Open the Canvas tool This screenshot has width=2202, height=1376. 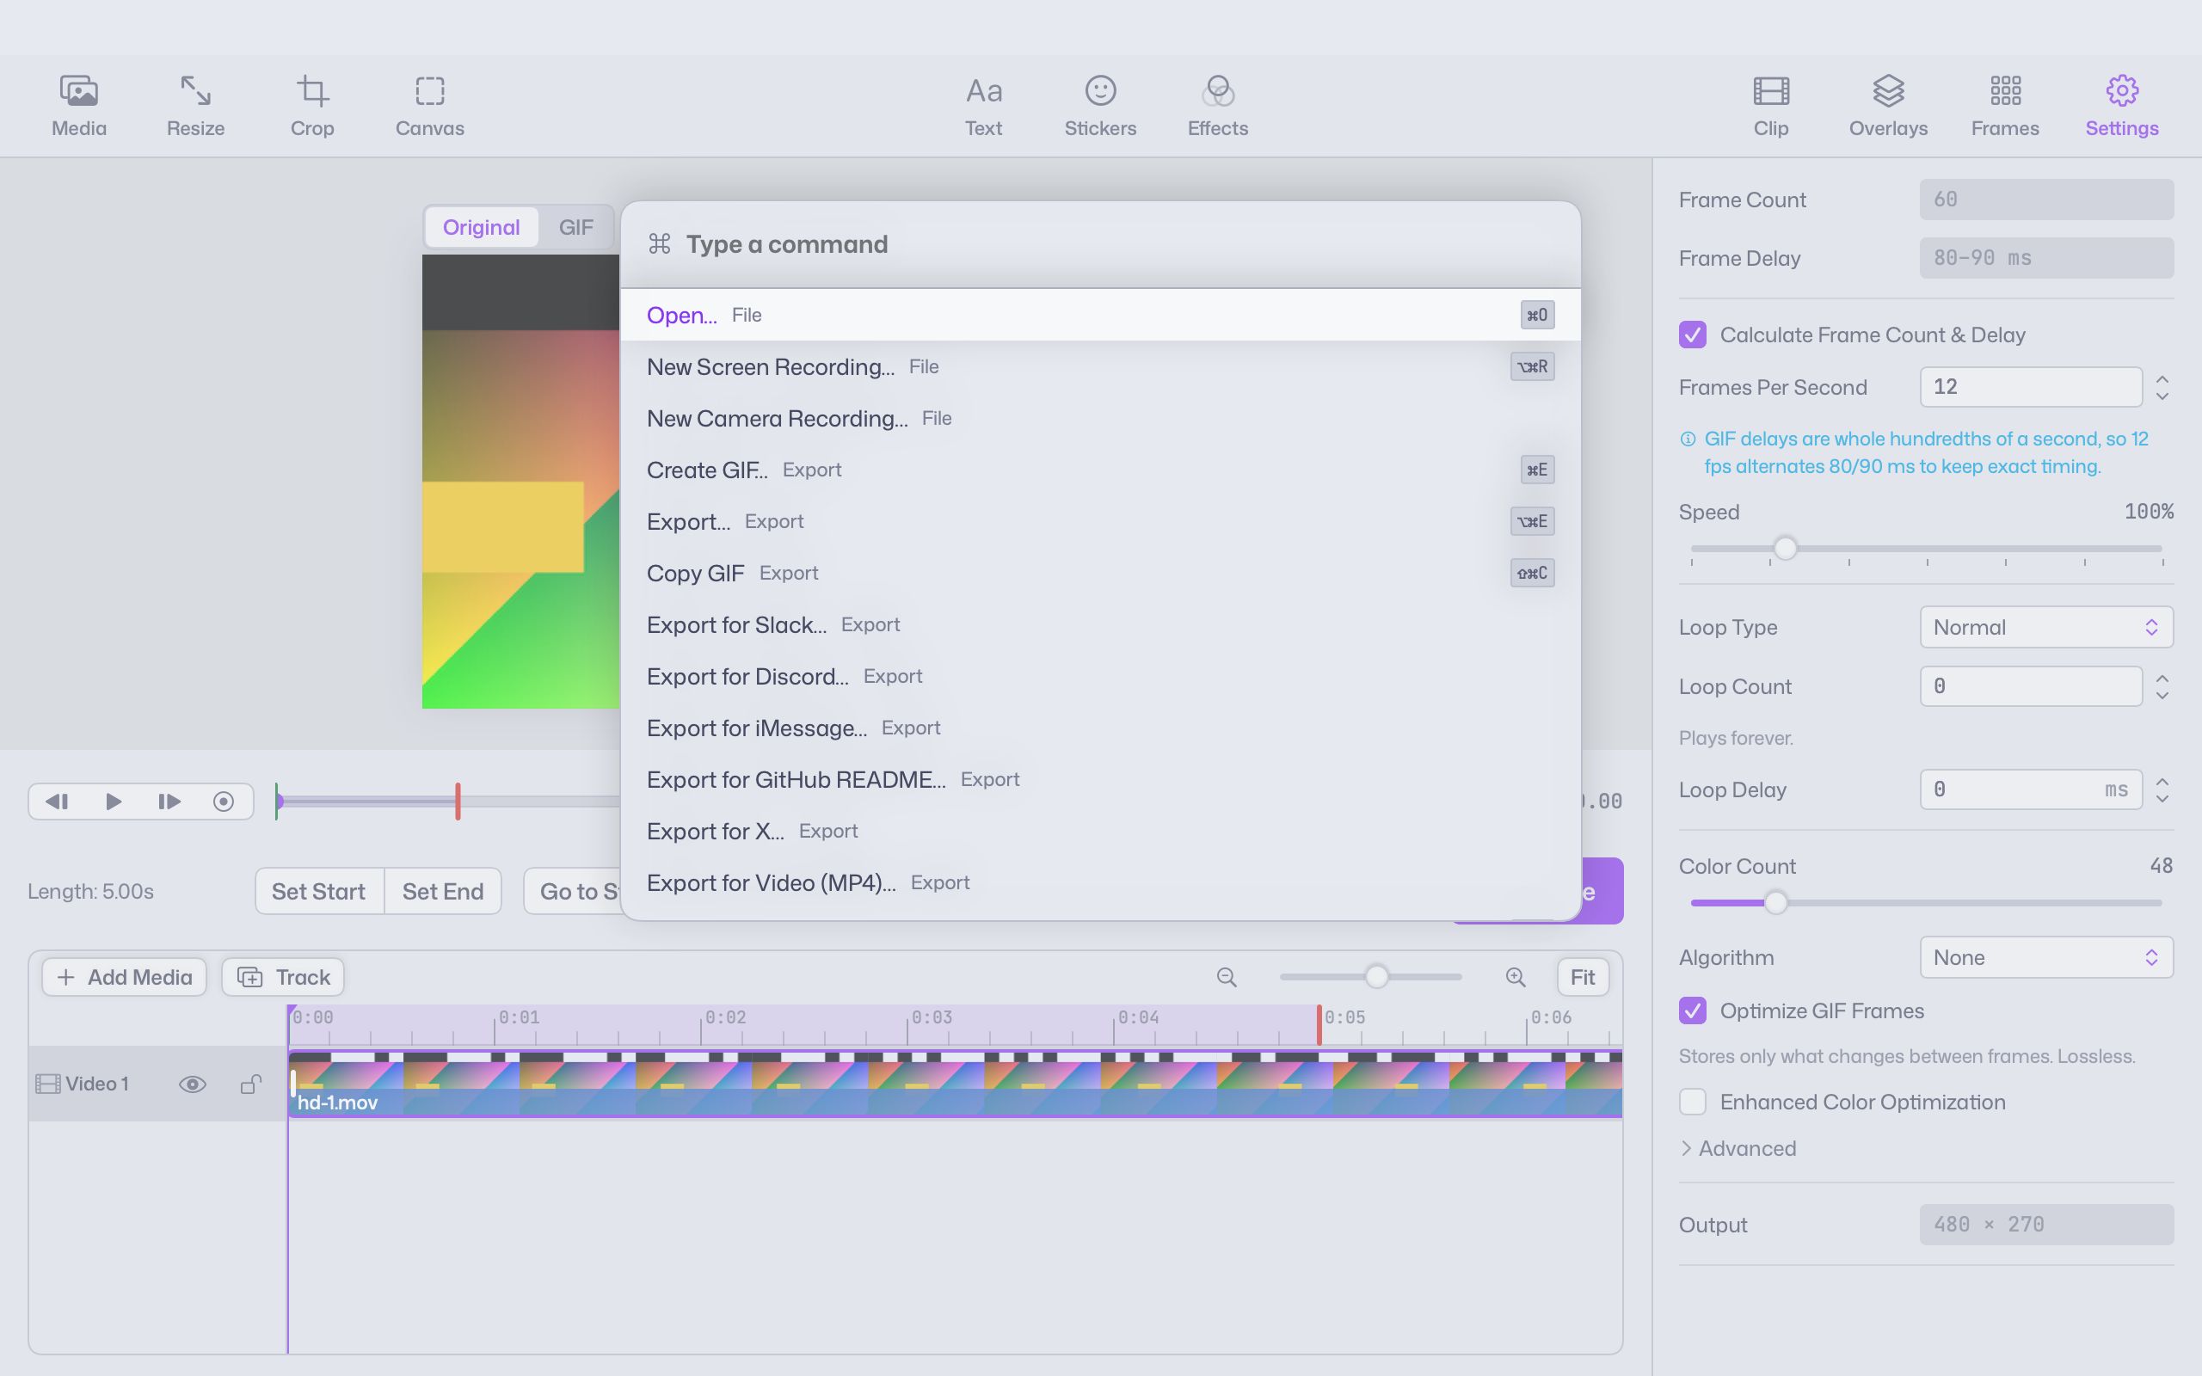point(429,107)
